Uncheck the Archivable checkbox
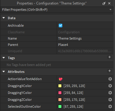 [x=61, y=25]
